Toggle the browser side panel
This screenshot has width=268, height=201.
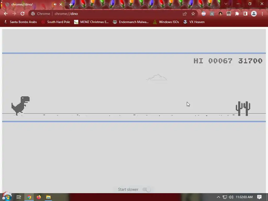[x=245, y=14]
